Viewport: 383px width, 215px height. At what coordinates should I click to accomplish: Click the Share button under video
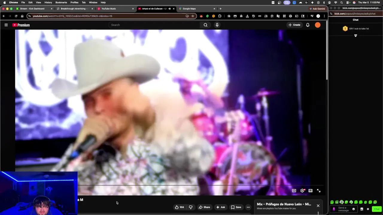point(204,207)
